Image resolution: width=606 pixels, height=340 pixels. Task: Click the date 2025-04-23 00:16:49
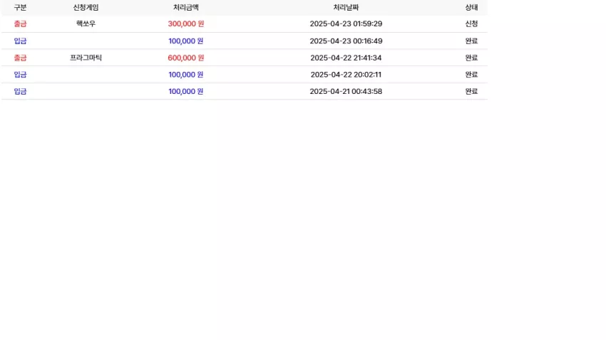click(346, 41)
